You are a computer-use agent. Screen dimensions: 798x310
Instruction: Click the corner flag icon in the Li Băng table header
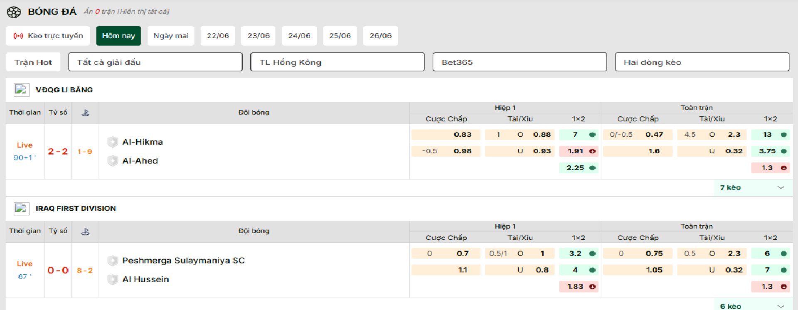coord(85,113)
